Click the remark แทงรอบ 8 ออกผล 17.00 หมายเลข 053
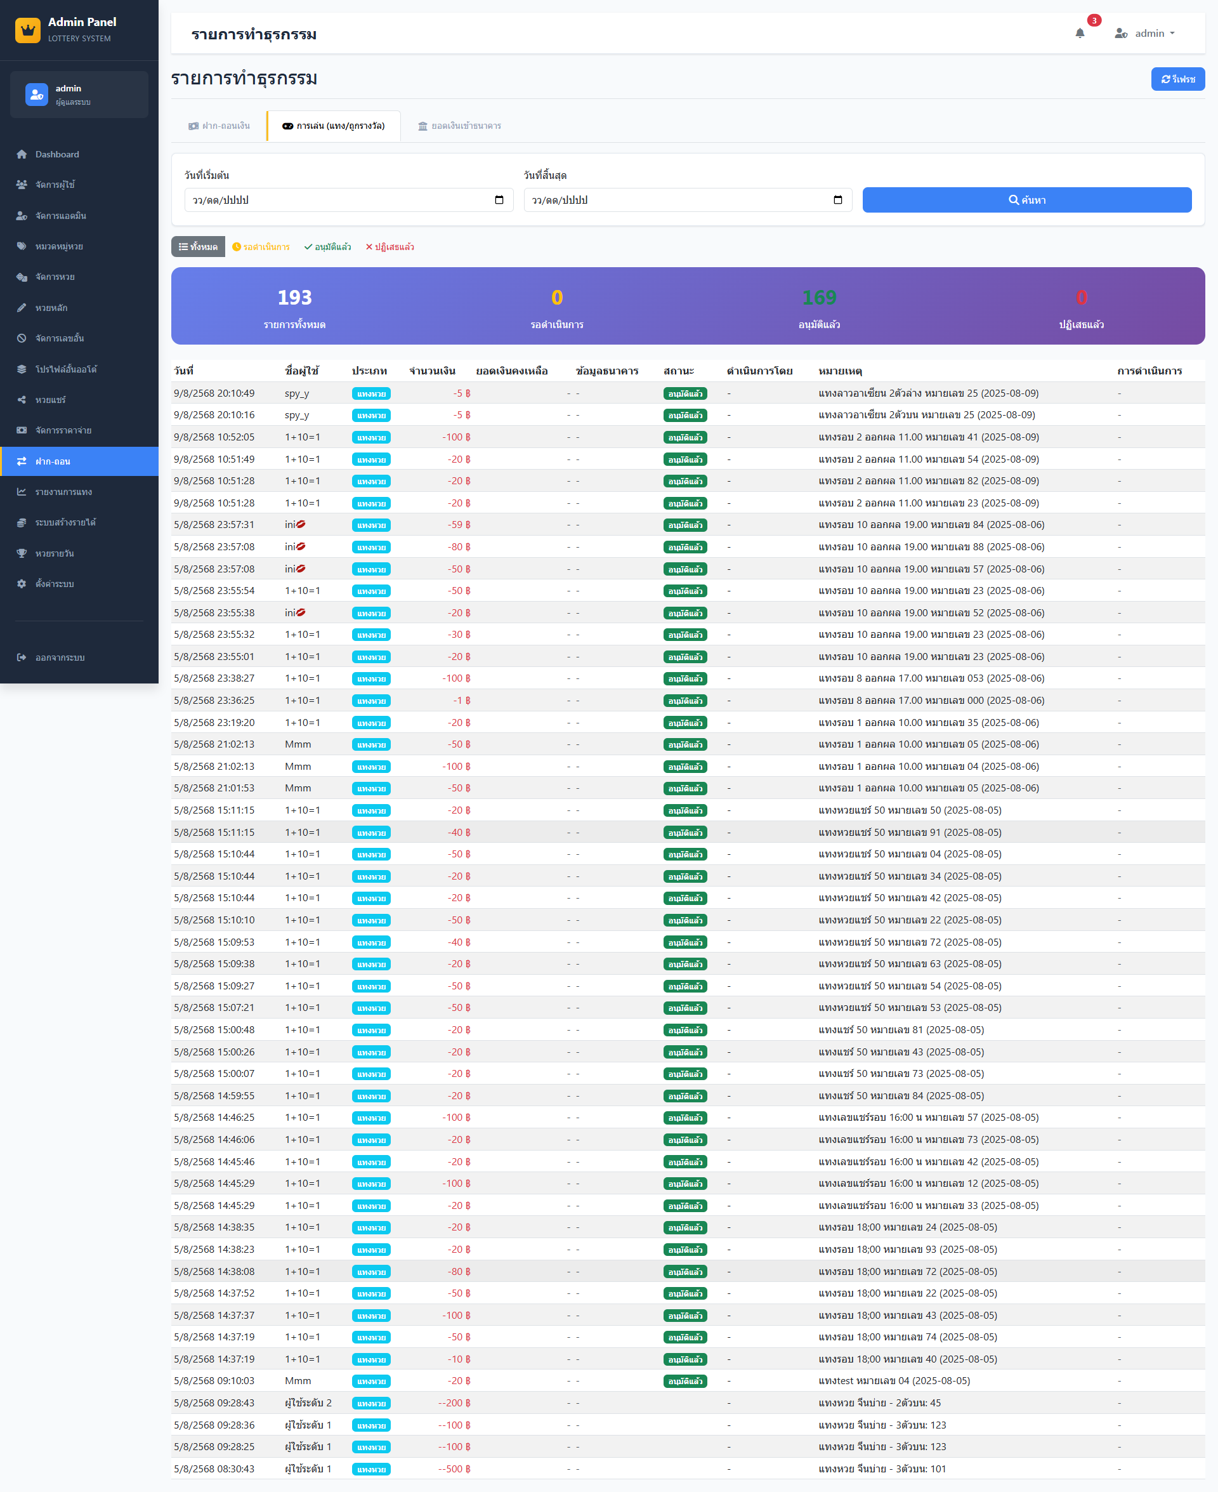 [x=931, y=678]
